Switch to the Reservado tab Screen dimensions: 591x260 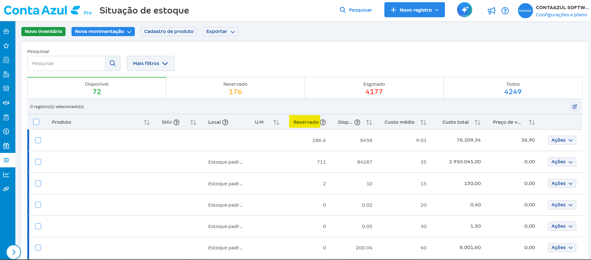tap(235, 88)
